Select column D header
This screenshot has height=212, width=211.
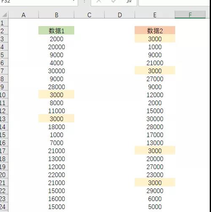coord(120,15)
